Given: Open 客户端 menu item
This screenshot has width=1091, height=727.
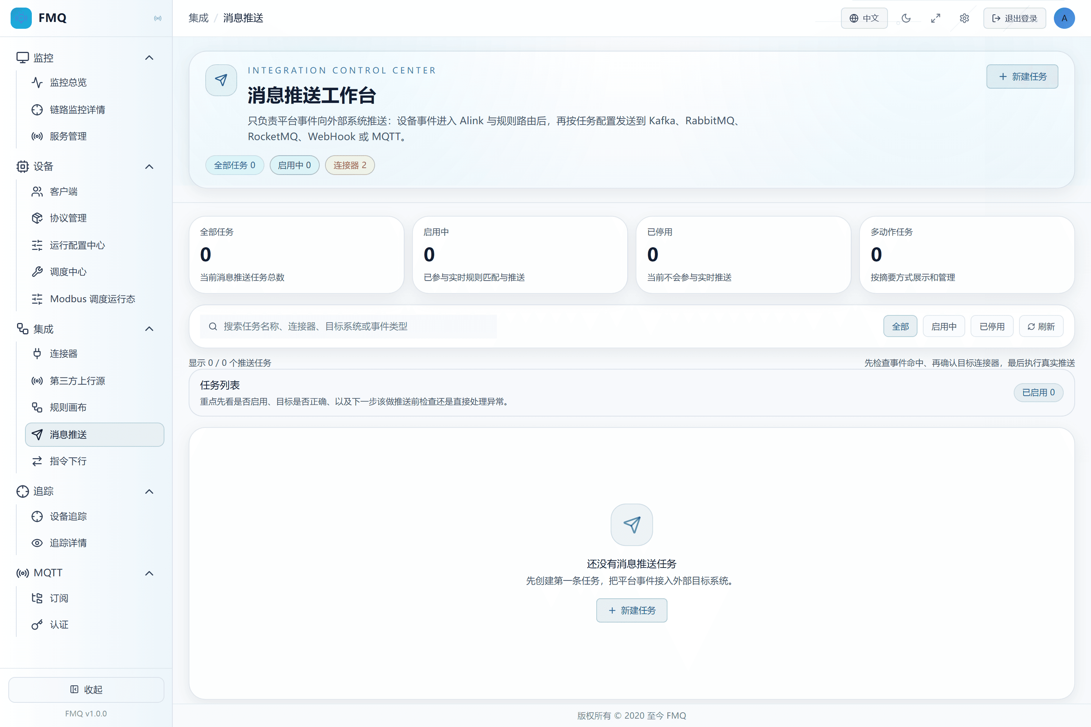Looking at the screenshot, I should [95, 192].
